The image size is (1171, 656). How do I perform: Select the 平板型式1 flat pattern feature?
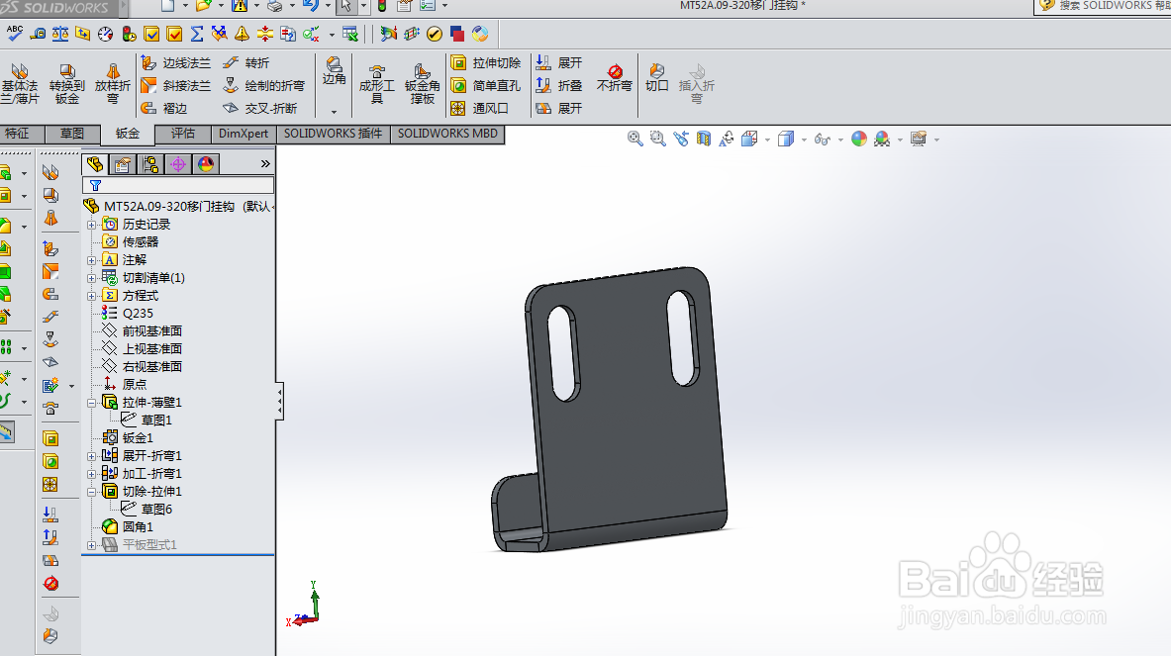coord(141,545)
